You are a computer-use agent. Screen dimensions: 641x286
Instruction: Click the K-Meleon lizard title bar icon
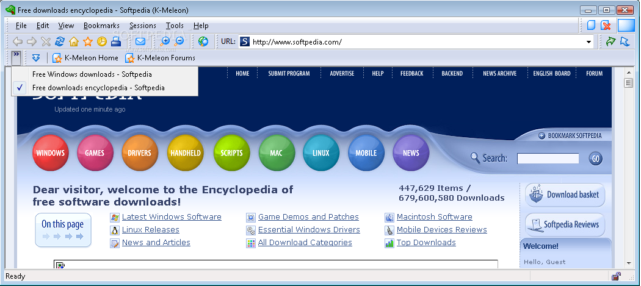point(10,10)
